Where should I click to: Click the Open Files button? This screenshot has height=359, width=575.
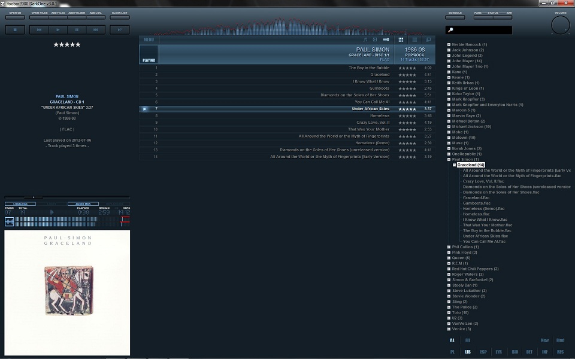pos(39,17)
